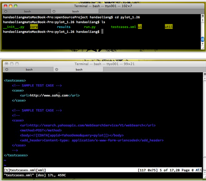Select second bash tab in top terminal

[75, 12]
